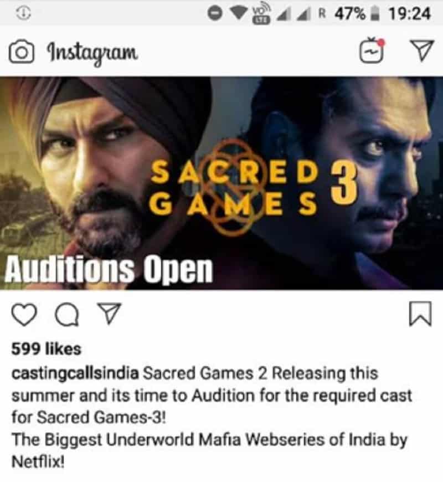Tap the Wi-Fi status icon
The height and width of the screenshot is (482, 443).
[x=239, y=13]
